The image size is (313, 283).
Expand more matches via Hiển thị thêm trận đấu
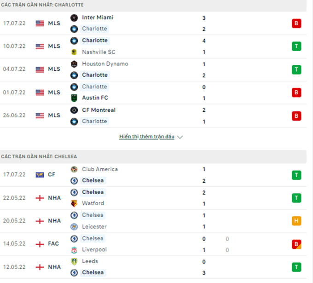pos(147,137)
